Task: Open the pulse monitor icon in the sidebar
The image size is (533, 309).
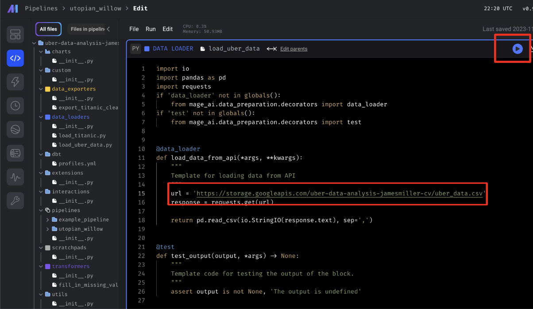Action: pyautogui.click(x=15, y=177)
